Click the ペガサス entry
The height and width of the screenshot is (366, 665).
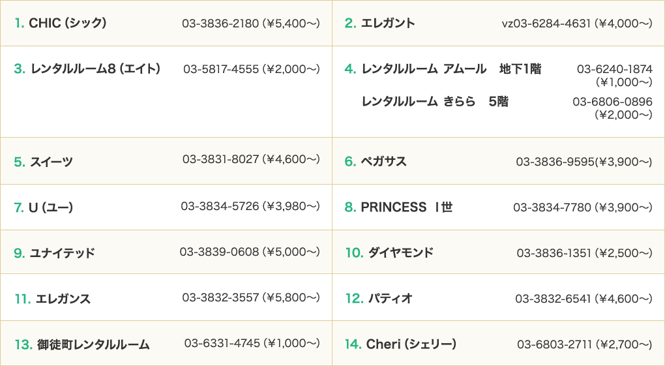pos(383,161)
